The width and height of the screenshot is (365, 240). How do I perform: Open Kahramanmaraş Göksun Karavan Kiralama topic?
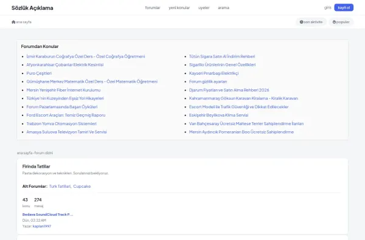point(243,98)
